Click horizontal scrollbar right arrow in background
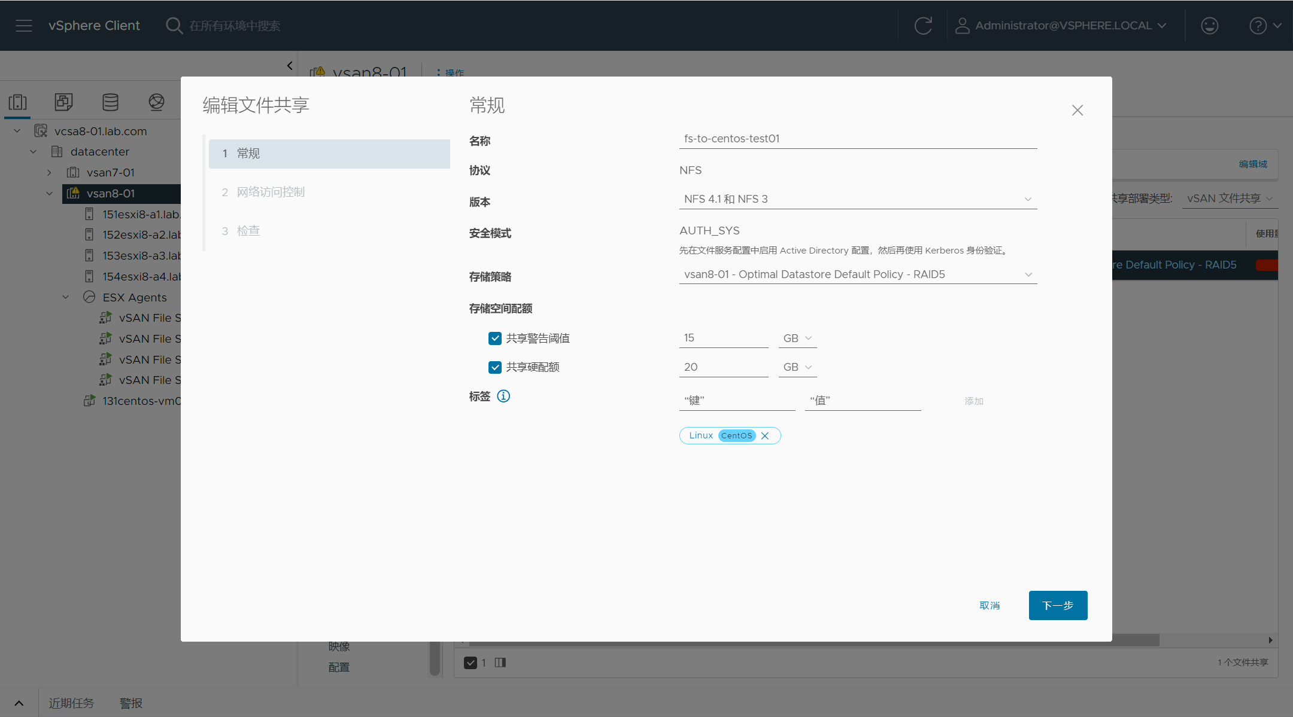 tap(1270, 640)
